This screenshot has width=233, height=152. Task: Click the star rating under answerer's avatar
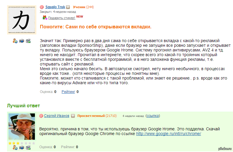22,143
